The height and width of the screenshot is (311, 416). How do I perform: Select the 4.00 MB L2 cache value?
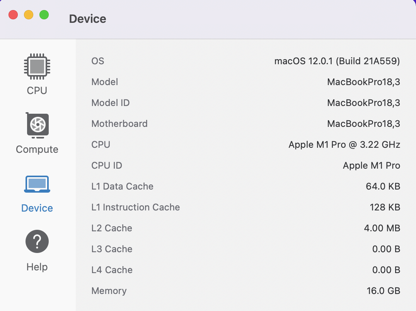382,228
